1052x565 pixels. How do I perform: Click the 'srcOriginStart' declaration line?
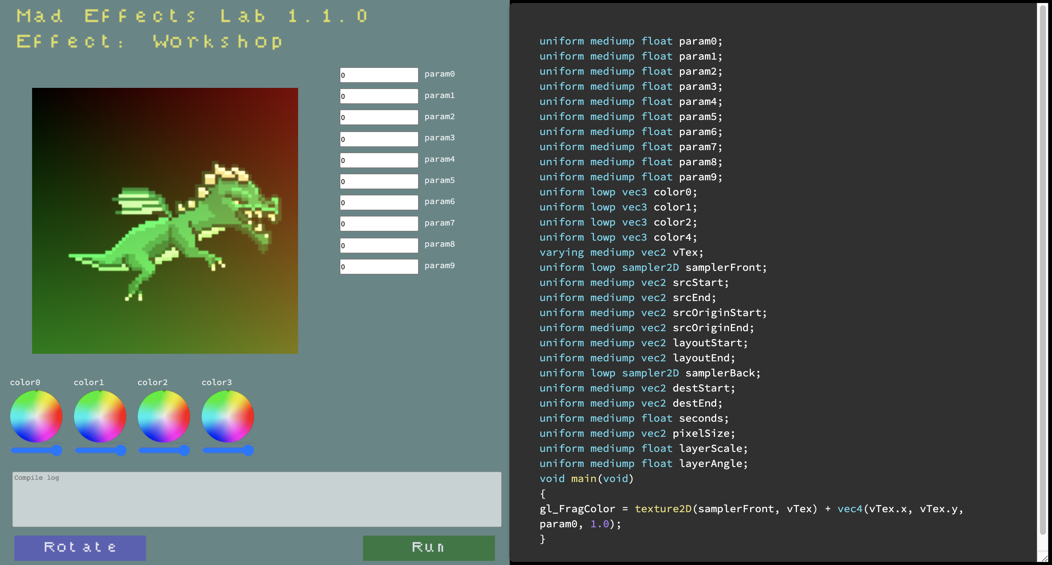pos(654,313)
